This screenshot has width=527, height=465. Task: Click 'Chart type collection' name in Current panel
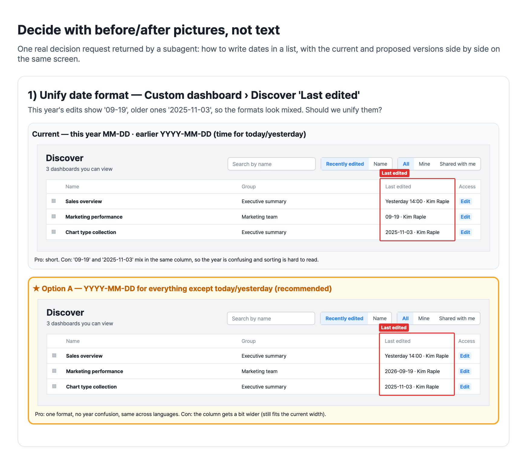click(91, 232)
